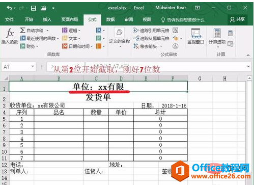Switch to the 开始 tab

[29, 19]
